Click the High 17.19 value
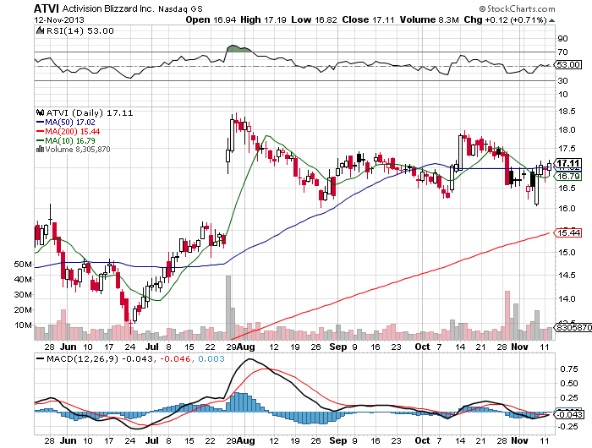The height and width of the screenshot is (448, 592). [x=263, y=20]
